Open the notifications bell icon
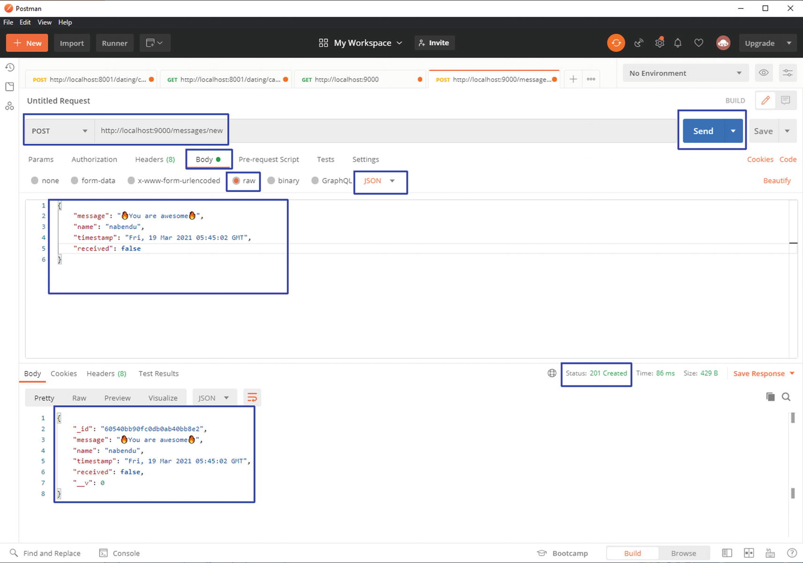 pyautogui.click(x=678, y=43)
